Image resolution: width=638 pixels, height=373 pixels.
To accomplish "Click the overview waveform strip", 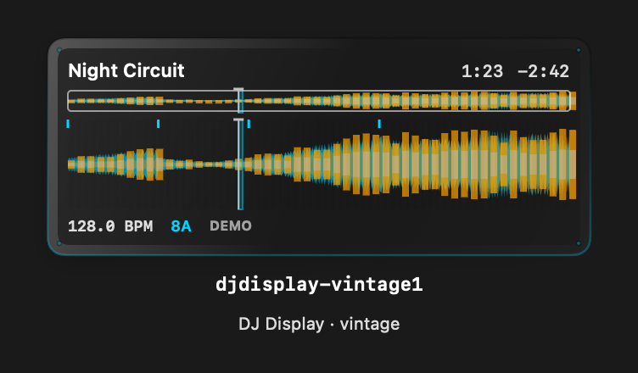I will [322, 101].
